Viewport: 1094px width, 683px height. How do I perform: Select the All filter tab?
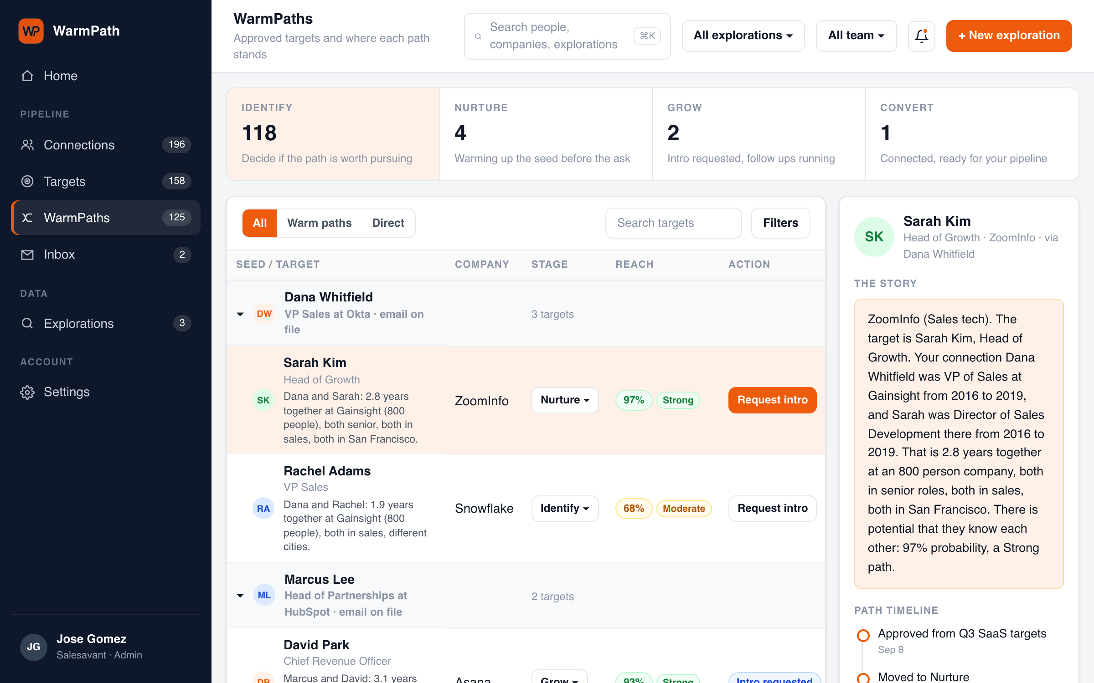(x=260, y=223)
